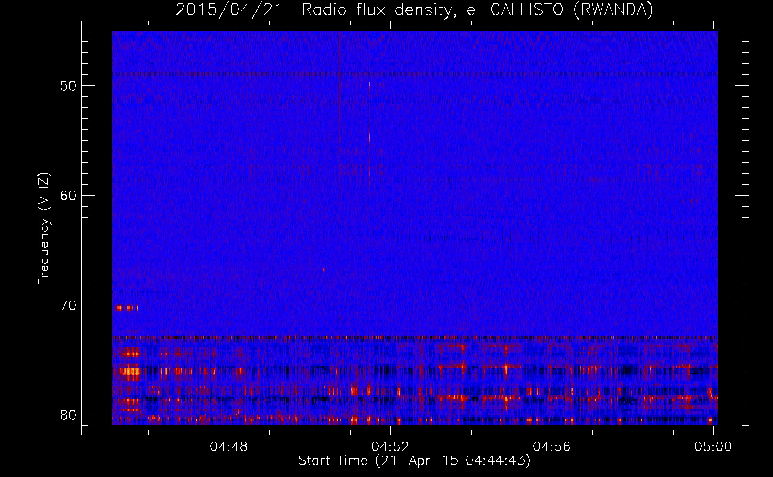The height and width of the screenshot is (477, 773).
Task: Click the 04:56 time tick label
Action: [x=552, y=447]
